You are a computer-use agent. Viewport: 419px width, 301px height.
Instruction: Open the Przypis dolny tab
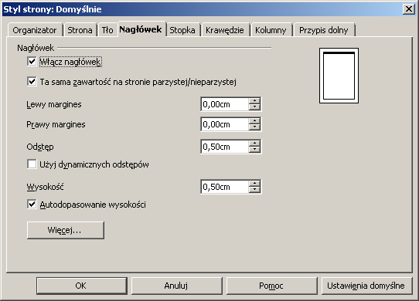324,30
